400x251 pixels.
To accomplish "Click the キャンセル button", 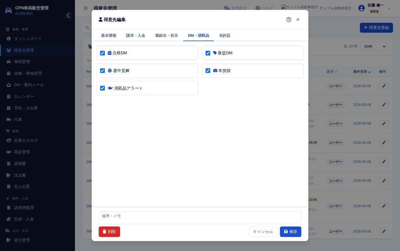I will [x=263, y=232].
